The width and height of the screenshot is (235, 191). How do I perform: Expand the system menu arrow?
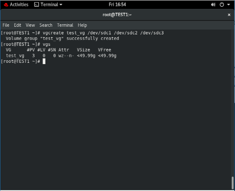click(229, 5)
